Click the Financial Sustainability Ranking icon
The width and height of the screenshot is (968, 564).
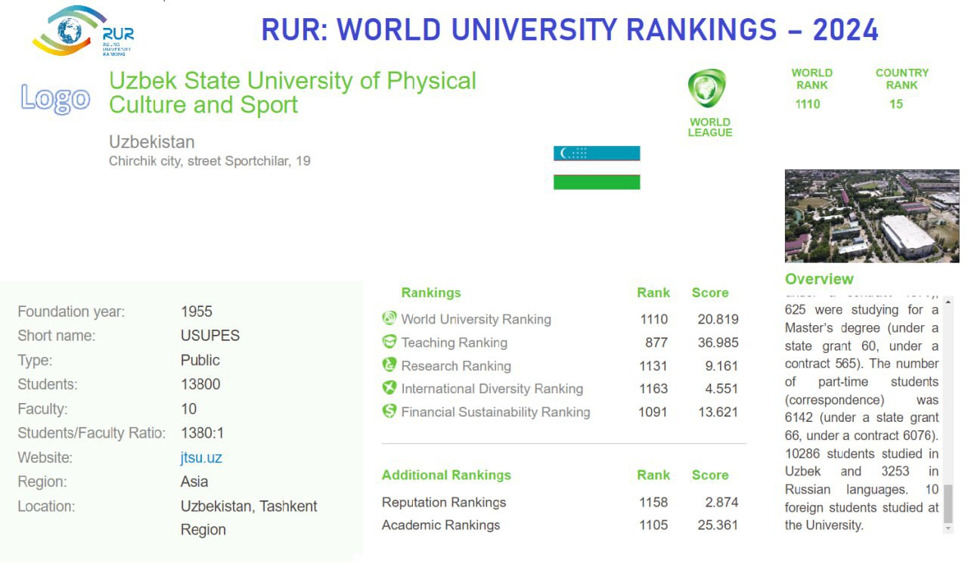pos(389,411)
